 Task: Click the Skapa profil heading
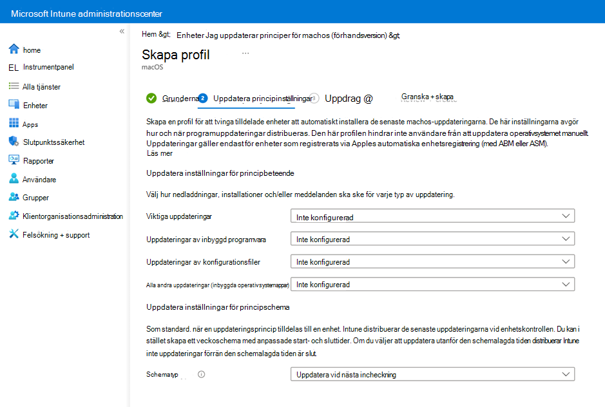(175, 55)
